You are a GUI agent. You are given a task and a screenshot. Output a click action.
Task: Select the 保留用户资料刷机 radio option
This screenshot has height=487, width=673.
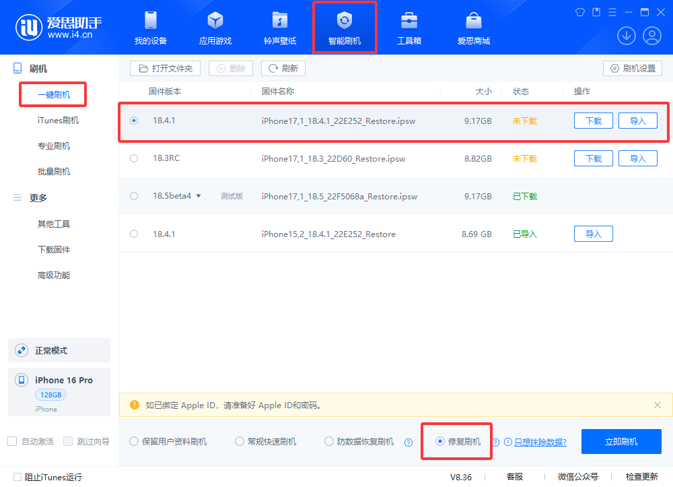coord(134,442)
